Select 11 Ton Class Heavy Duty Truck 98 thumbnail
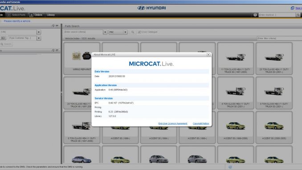This screenshot has width=302, height=170. (236, 58)
